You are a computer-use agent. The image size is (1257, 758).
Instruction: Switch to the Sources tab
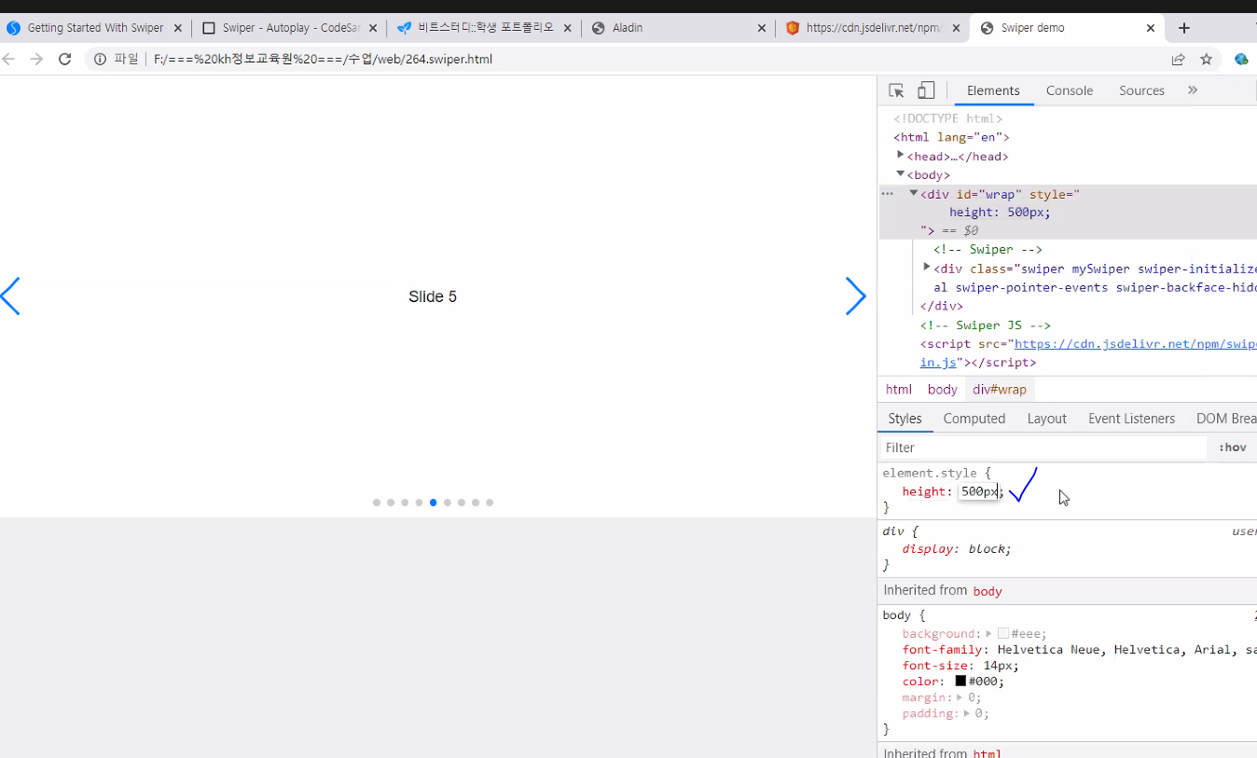pyautogui.click(x=1142, y=90)
